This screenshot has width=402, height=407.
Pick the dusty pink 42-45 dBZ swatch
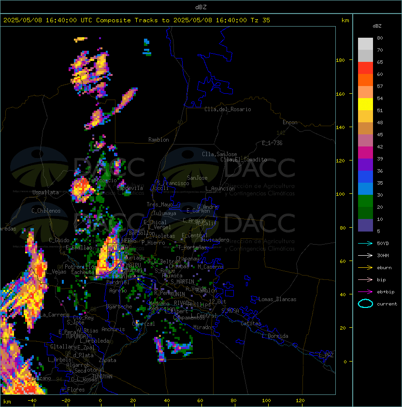[x=365, y=141]
